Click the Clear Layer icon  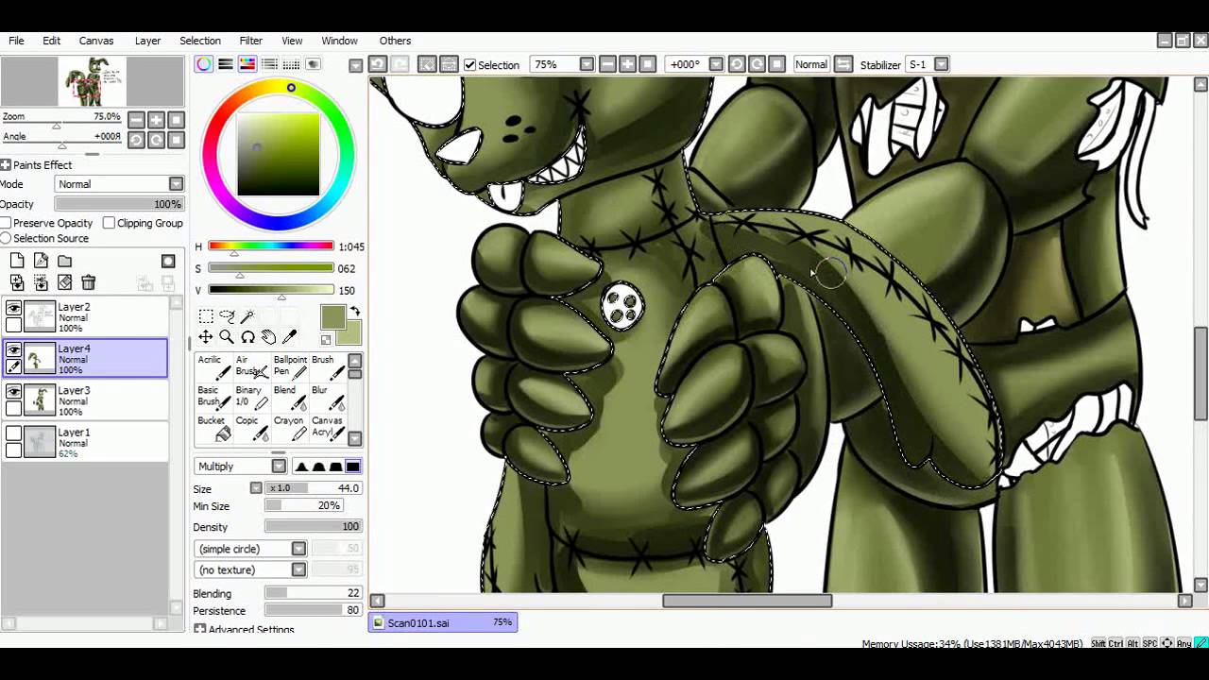64,282
